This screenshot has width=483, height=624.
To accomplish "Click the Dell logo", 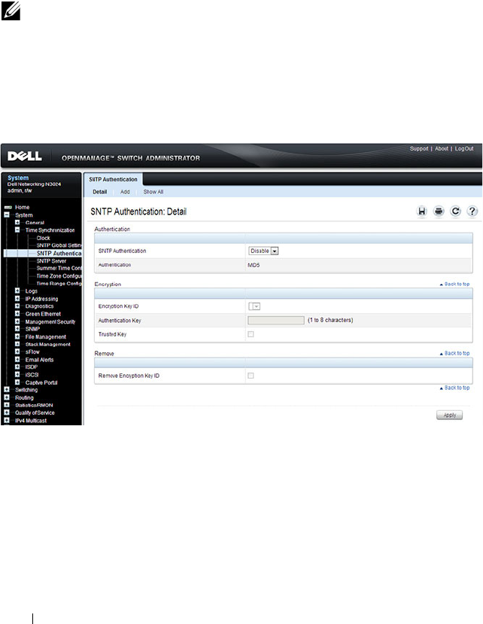I will pos(24,156).
